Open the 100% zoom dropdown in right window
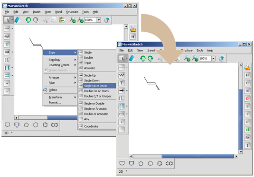This screenshot has width=254, height=177. point(213,59)
